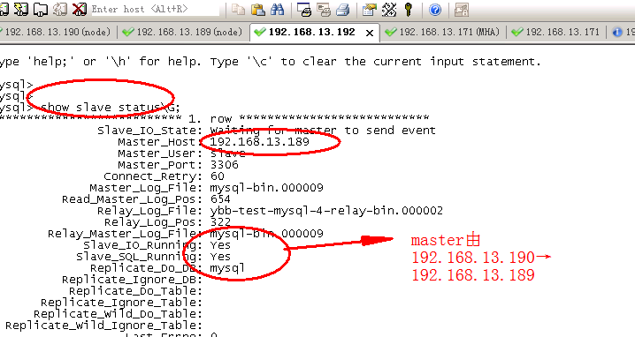Click the Copy toolbar icon
Viewport: 635px width, 337px height.
(238, 9)
